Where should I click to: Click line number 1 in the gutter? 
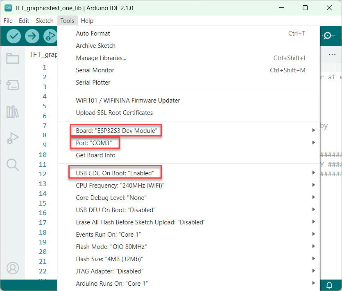click(x=45, y=67)
